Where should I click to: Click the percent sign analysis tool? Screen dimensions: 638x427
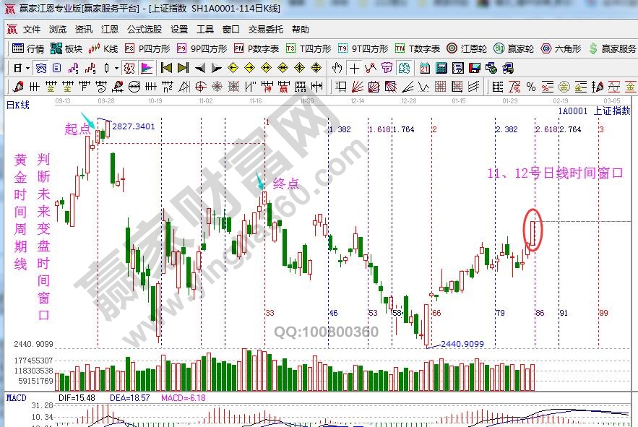click(x=531, y=87)
